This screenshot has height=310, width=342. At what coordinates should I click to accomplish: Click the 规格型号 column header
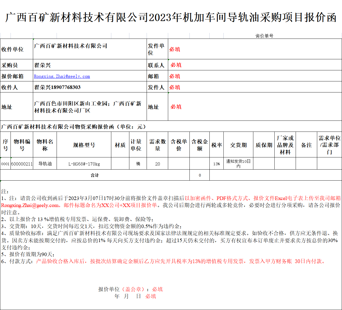click(x=84, y=145)
